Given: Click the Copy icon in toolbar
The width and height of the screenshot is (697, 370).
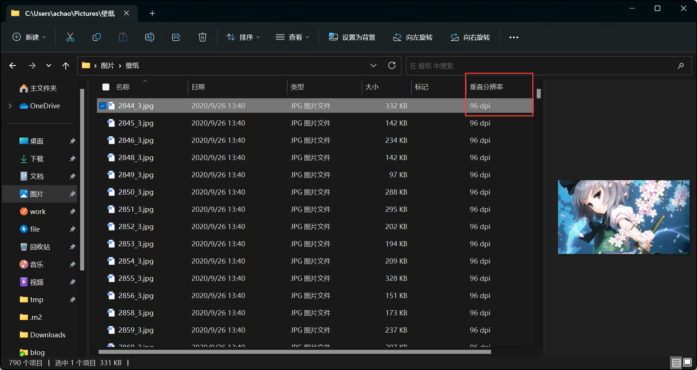Looking at the screenshot, I should coord(96,37).
